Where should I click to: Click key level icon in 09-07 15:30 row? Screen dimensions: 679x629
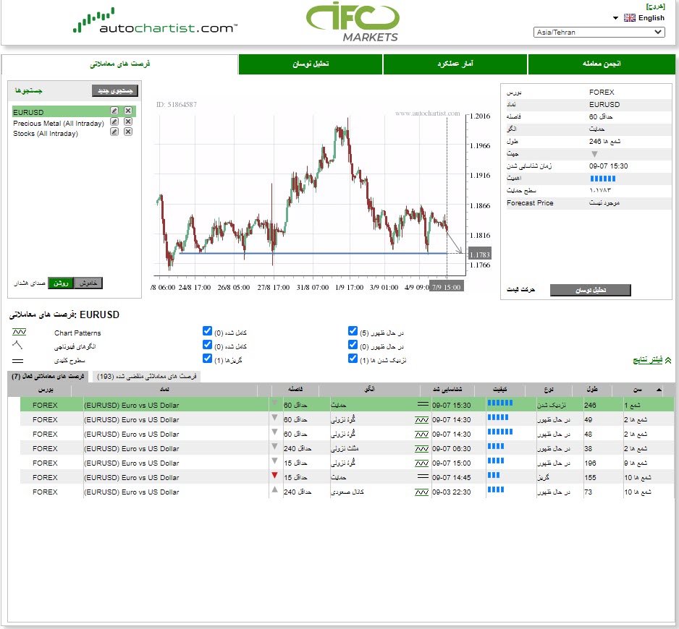pyautogui.click(x=423, y=404)
